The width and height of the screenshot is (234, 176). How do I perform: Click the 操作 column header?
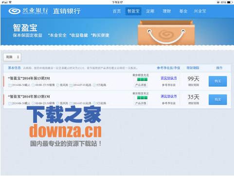tap(219, 68)
